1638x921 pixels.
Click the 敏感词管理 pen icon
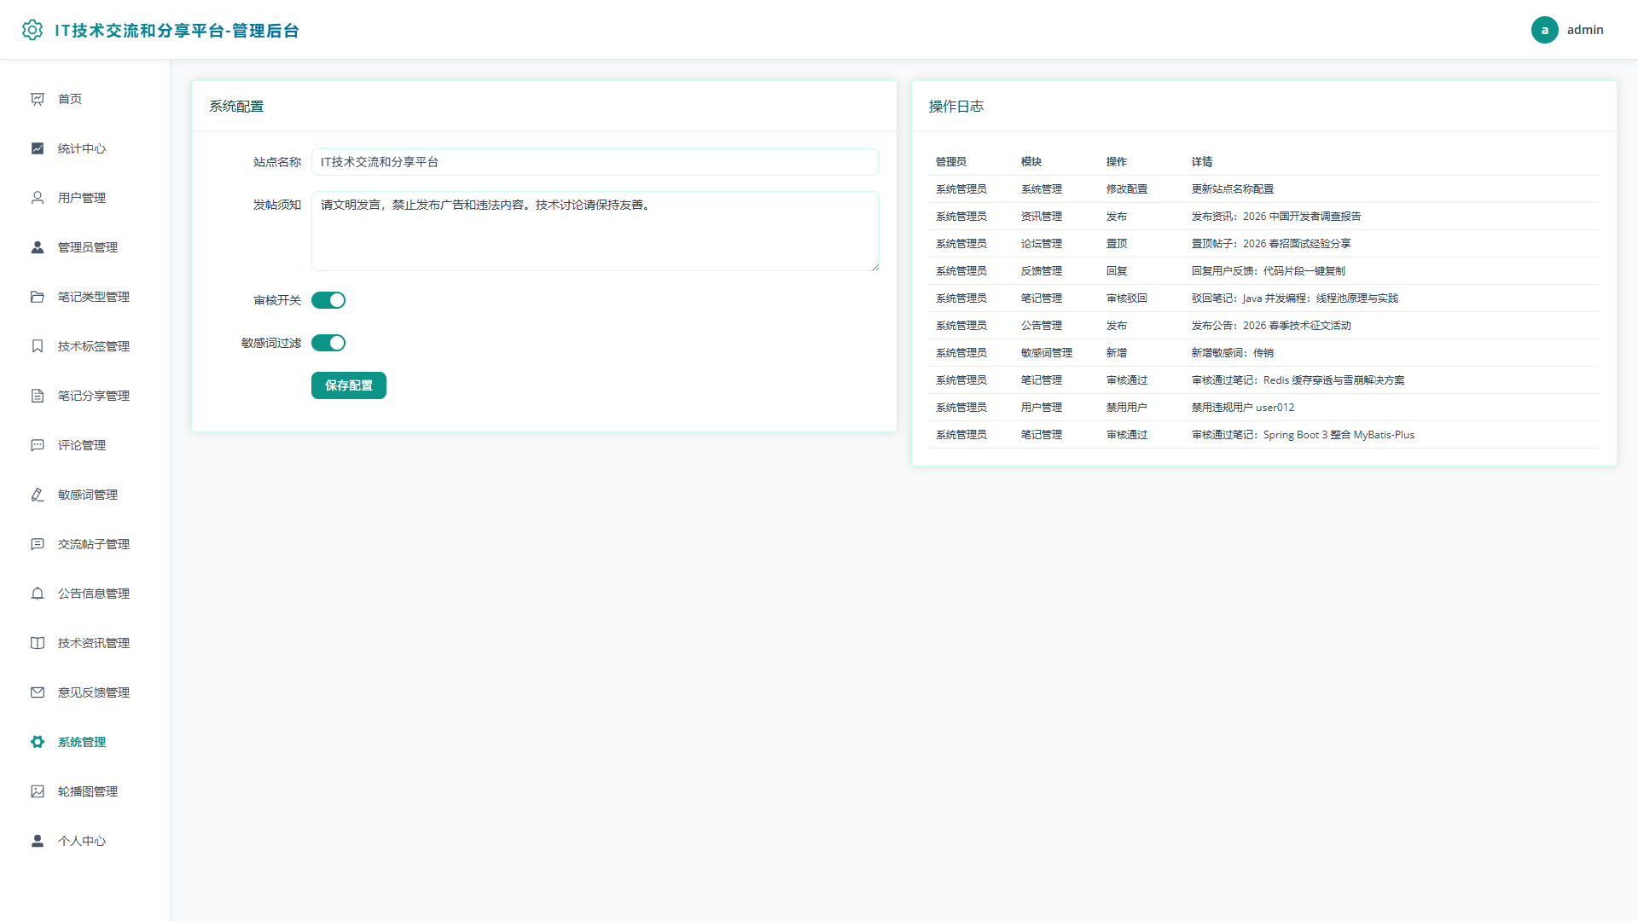[x=38, y=495]
